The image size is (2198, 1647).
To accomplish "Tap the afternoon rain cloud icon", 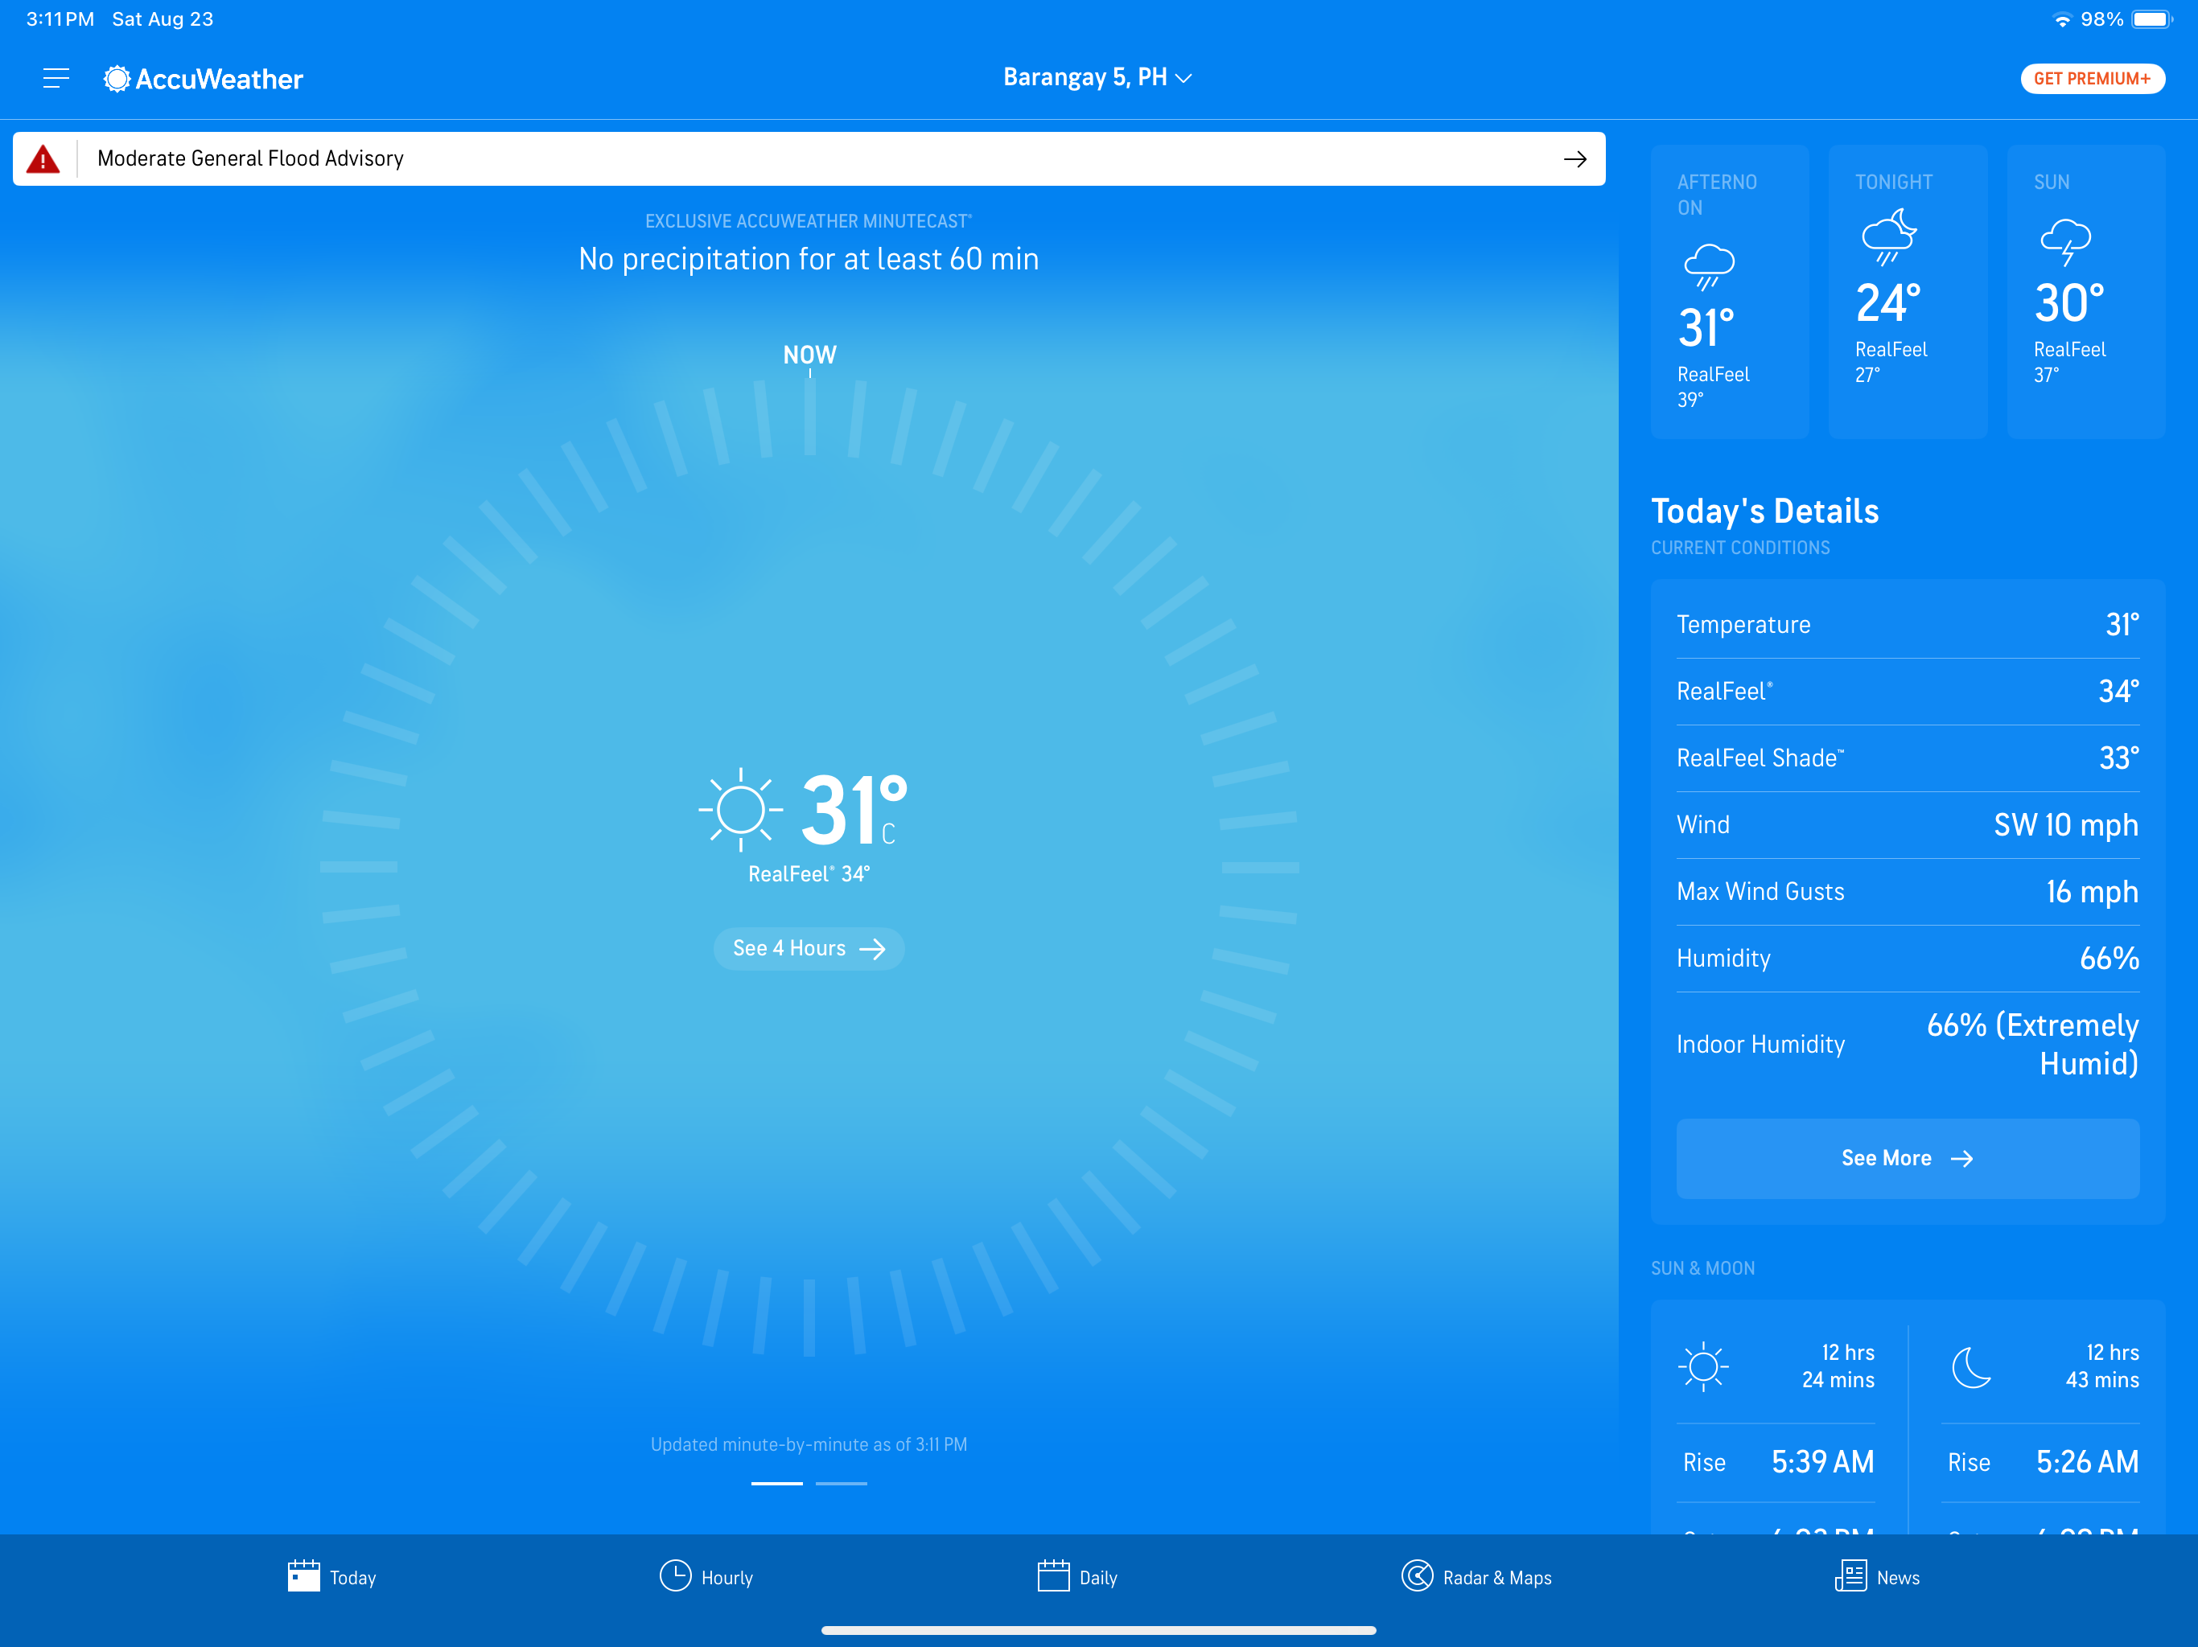I will [x=1709, y=265].
